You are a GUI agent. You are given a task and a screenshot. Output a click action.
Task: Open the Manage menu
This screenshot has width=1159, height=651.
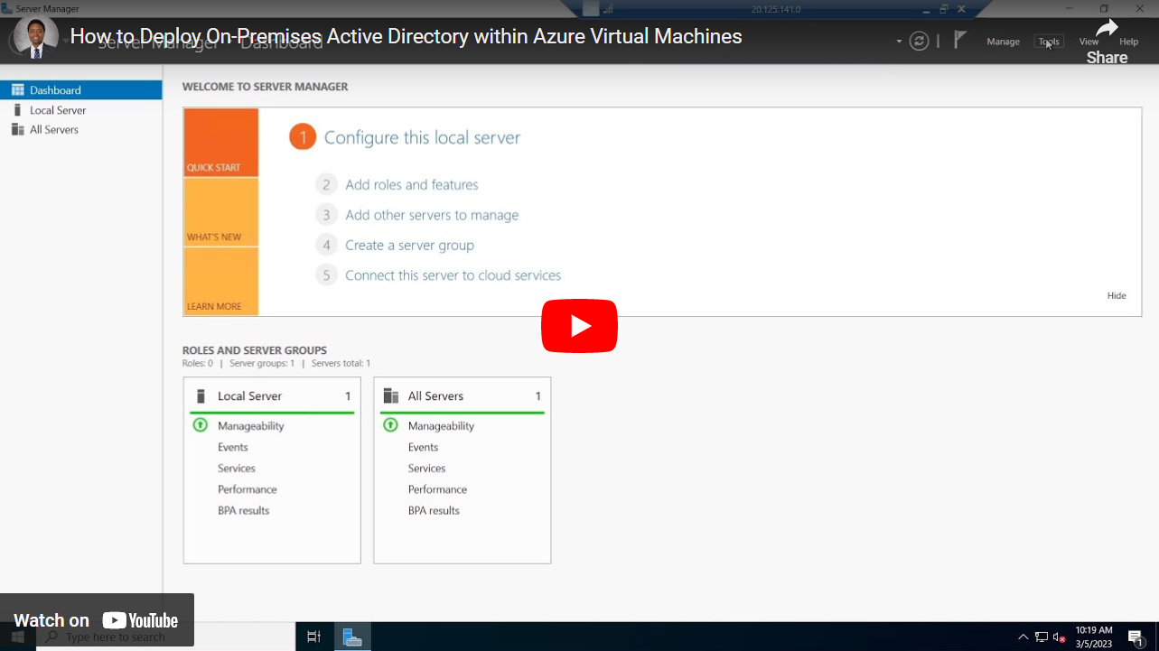(x=1003, y=41)
